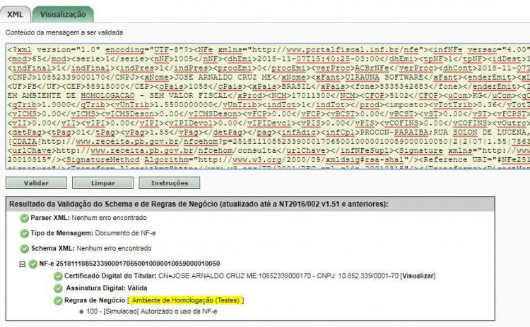Click green check icon beside NF-e key number
The image size is (530, 327).
point(33,264)
